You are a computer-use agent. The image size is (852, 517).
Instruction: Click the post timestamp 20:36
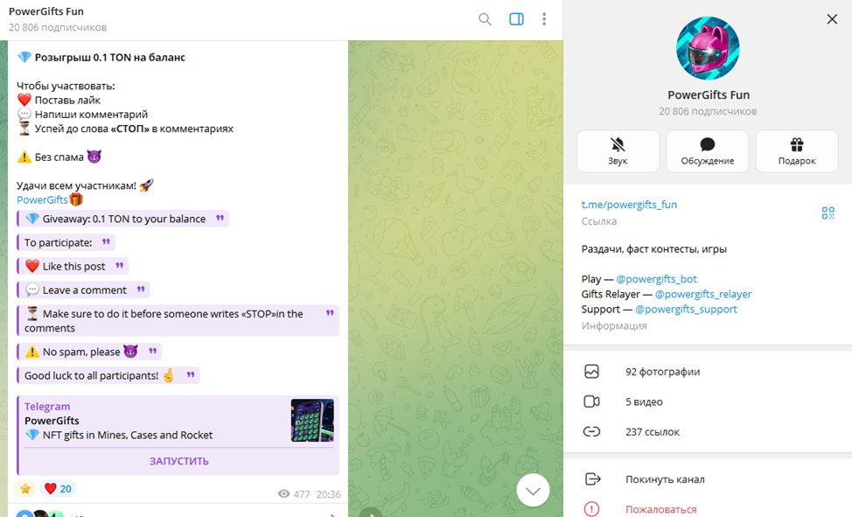tap(328, 494)
